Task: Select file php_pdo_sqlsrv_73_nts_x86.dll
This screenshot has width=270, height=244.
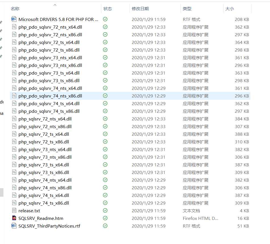Action: coord(50,65)
